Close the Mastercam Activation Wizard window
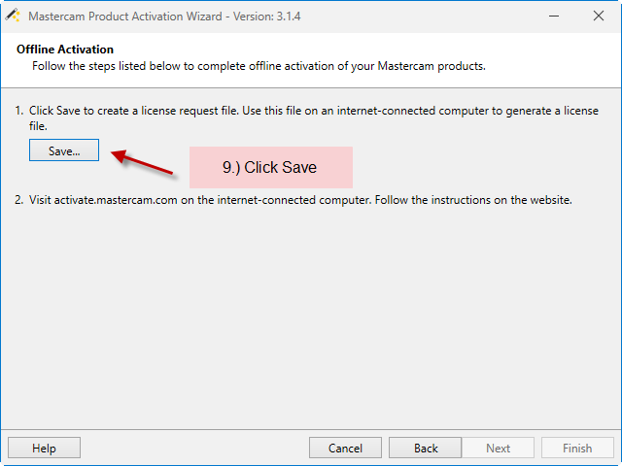 (x=599, y=16)
